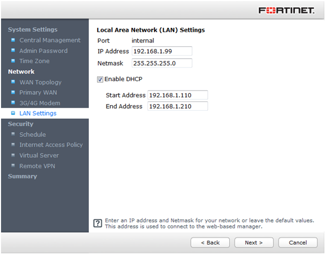Click the Summary section heading

(x=22, y=176)
